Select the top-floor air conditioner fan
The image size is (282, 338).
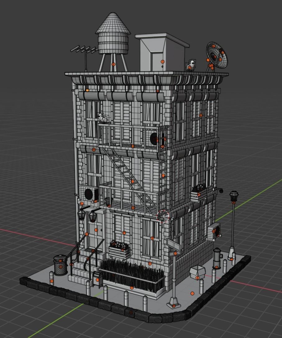click(x=154, y=139)
